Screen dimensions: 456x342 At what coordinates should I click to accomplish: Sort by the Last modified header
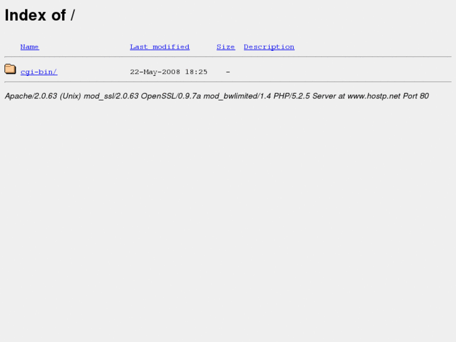coord(160,47)
